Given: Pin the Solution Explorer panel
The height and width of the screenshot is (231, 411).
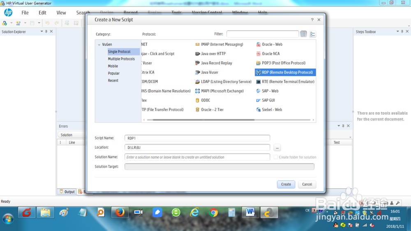Looking at the screenshot, I should pos(46,32).
